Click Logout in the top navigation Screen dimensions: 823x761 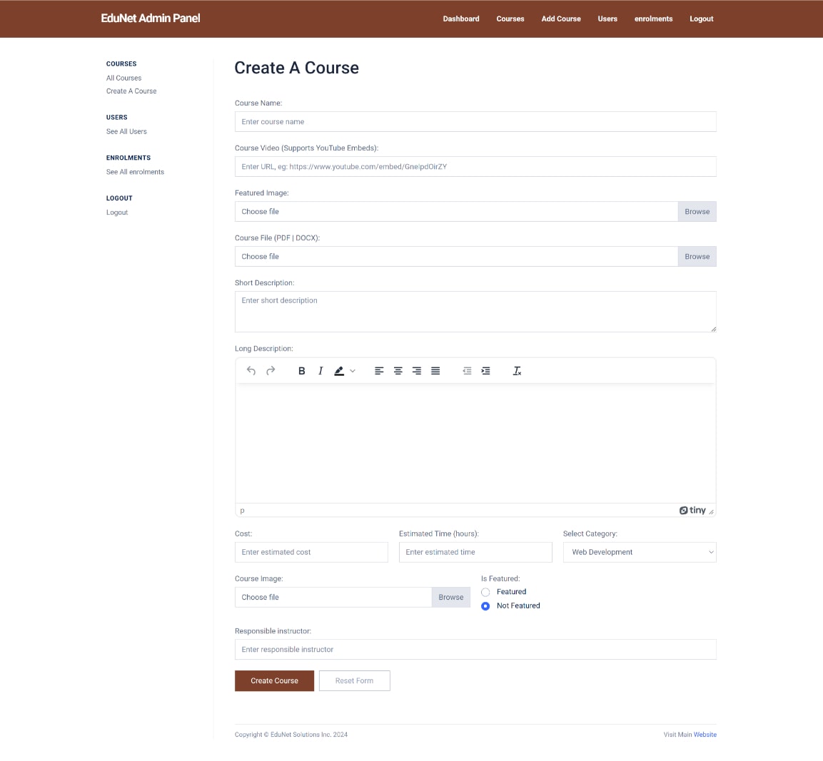tap(701, 19)
